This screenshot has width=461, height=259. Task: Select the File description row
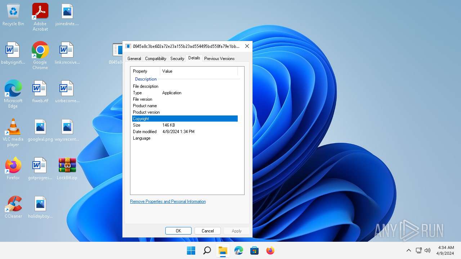pos(185,86)
